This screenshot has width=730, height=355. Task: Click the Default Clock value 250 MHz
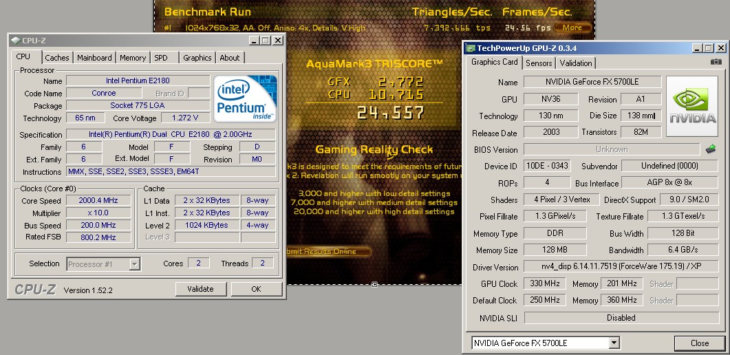coord(545,300)
